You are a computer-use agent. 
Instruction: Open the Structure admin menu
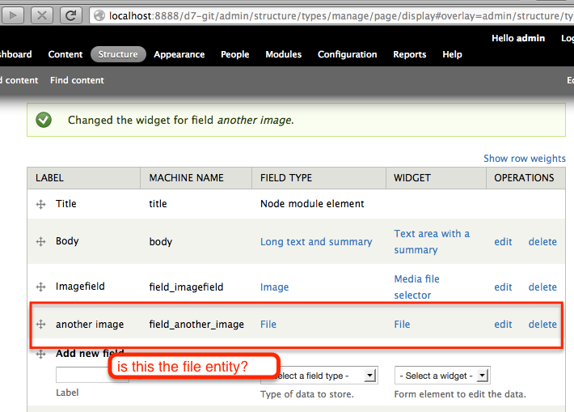point(118,54)
